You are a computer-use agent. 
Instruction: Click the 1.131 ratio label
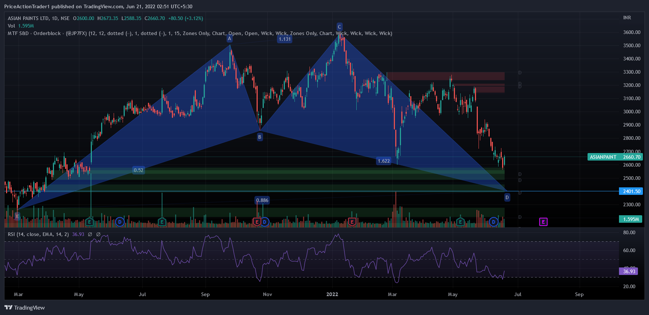point(285,39)
